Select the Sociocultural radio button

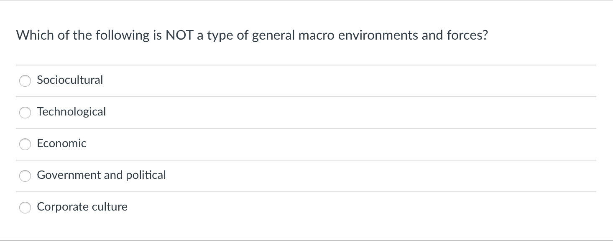point(25,81)
